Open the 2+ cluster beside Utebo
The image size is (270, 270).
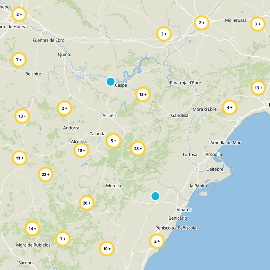pyautogui.click(x=19, y=14)
